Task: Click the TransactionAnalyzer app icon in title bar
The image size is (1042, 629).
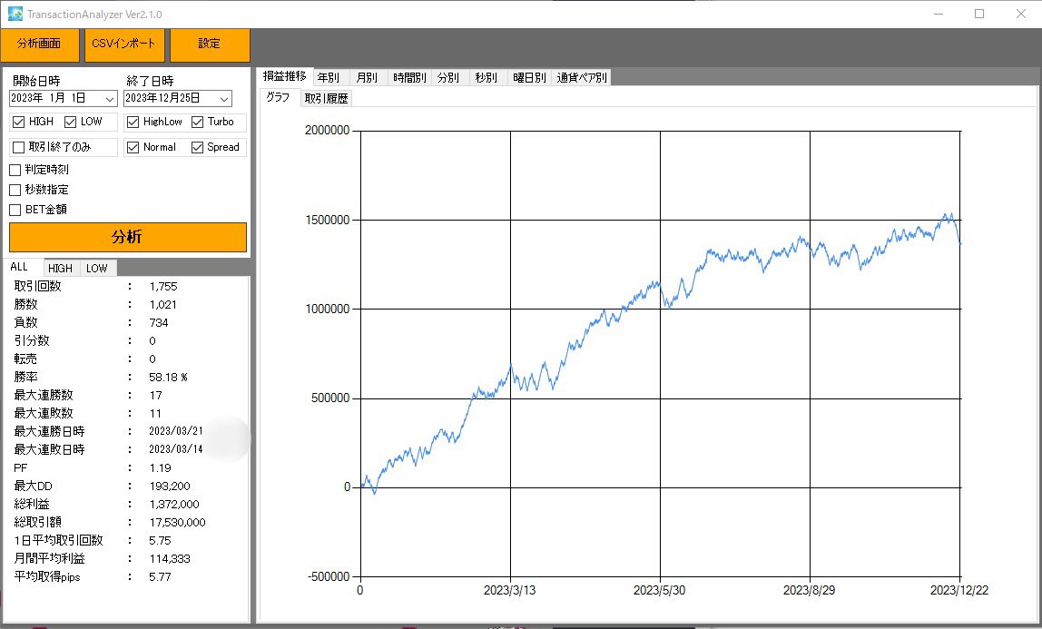Action: (x=15, y=14)
